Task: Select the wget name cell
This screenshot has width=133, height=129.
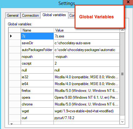Action: pyautogui.click(x=37, y=111)
